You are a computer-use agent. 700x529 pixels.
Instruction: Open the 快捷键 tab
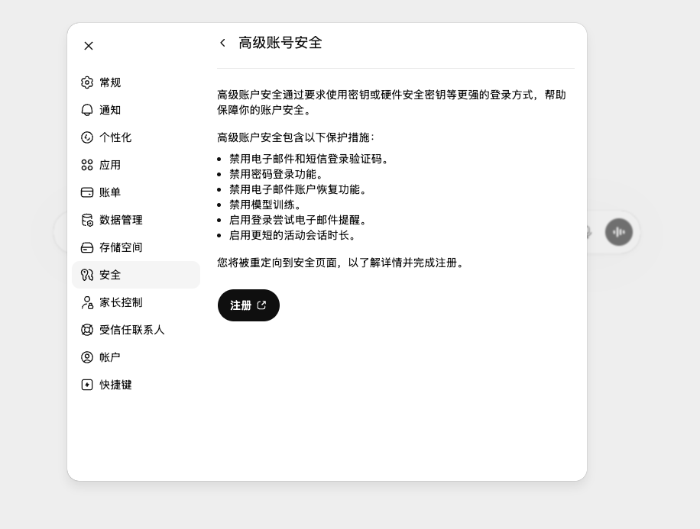(x=136, y=385)
